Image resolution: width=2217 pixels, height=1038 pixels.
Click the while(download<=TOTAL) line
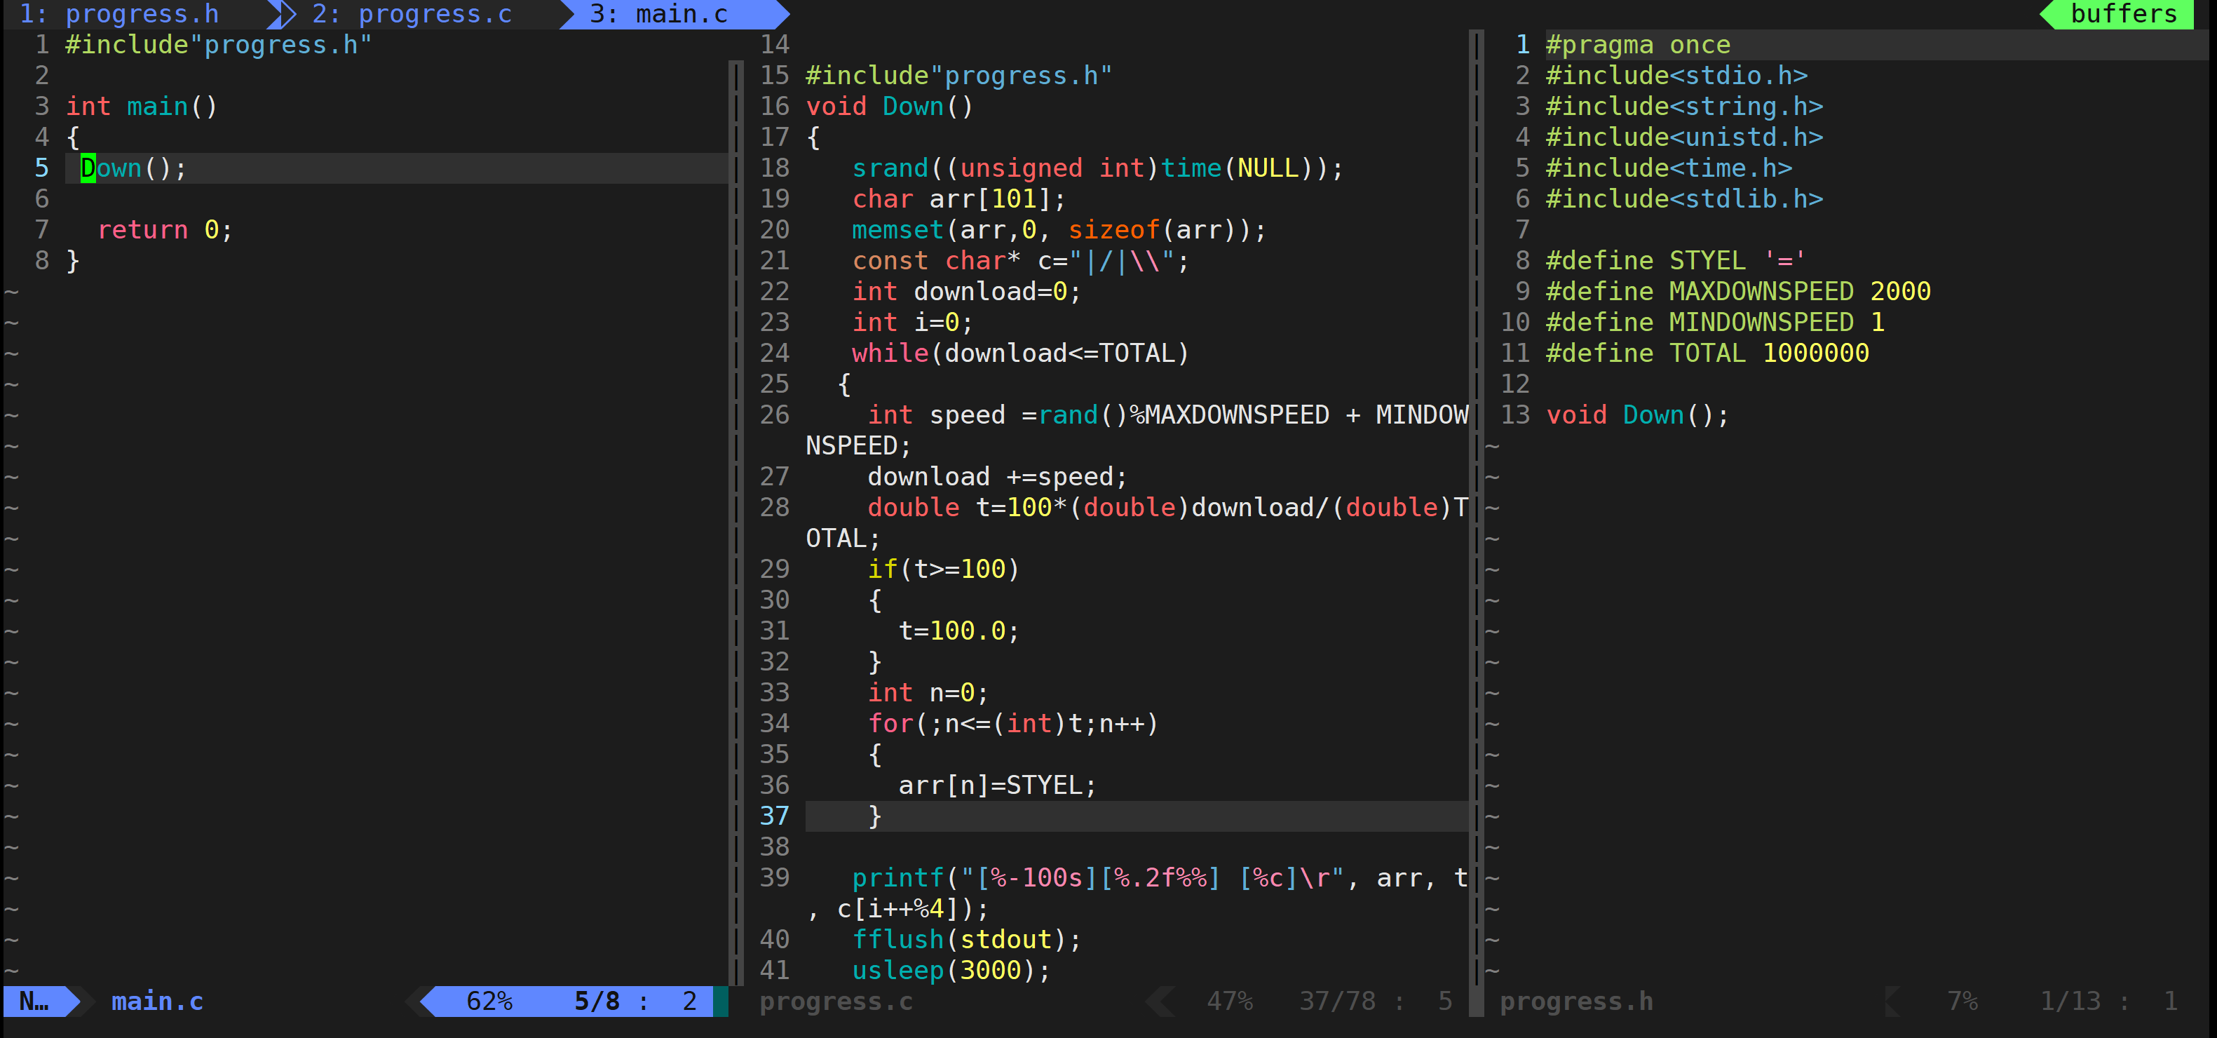coord(1019,353)
